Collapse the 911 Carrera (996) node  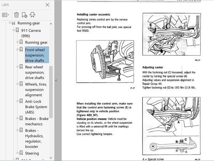pos(14,30)
